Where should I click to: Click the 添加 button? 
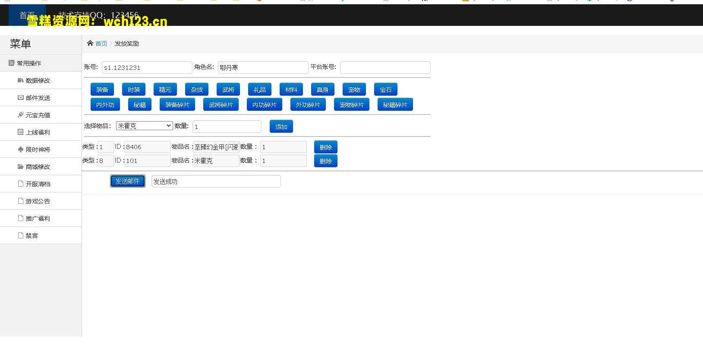pos(281,126)
